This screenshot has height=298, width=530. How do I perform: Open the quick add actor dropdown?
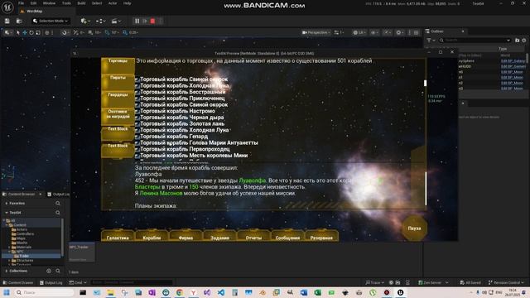click(x=84, y=21)
